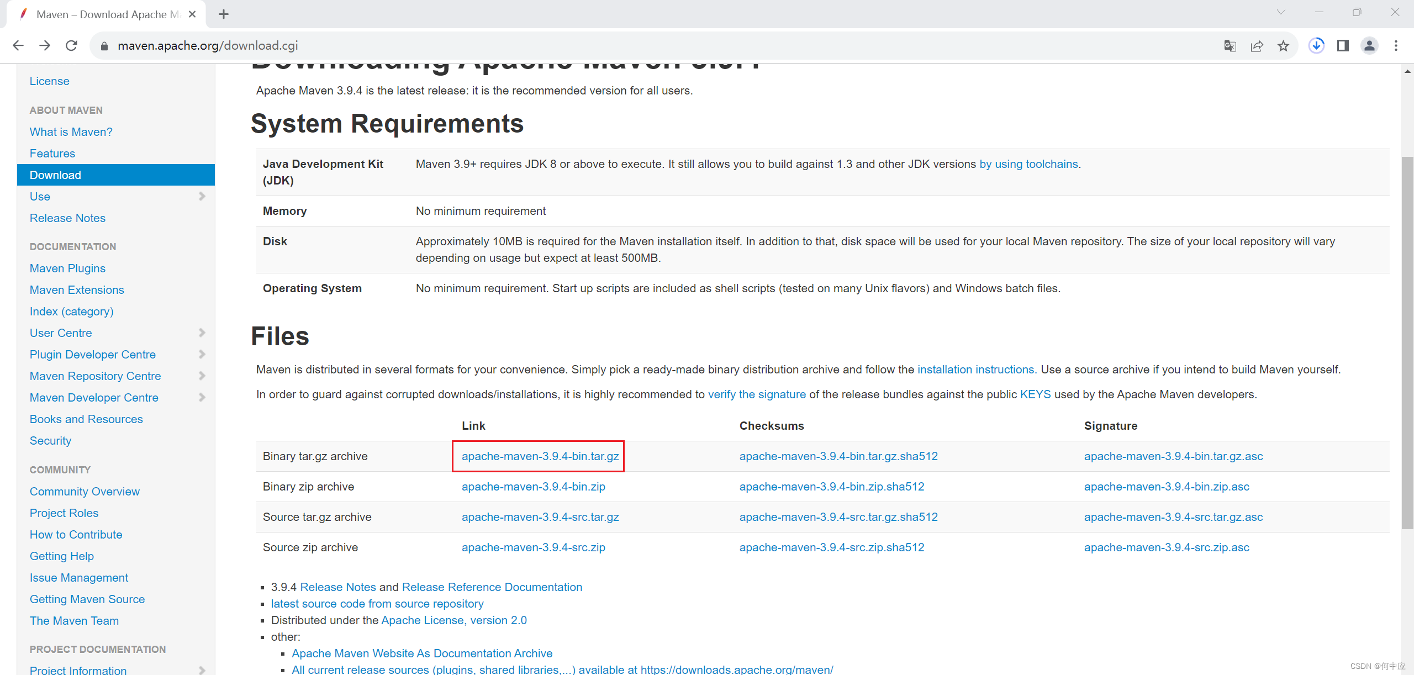The width and height of the screenshot is (1414, 675).
Task: Expand Project Information submenu arrow
Action: point(202,670)
